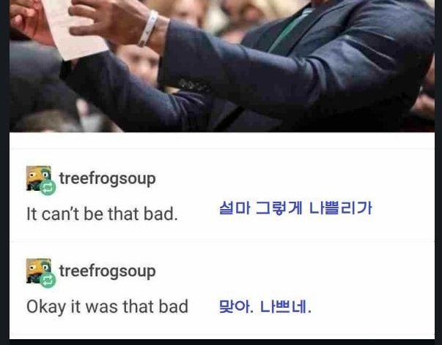Click the word "bad." in first reblog

[x=161, y=214]
